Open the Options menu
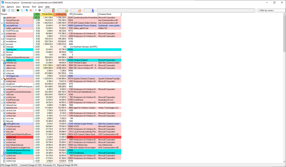 (10, 7)
